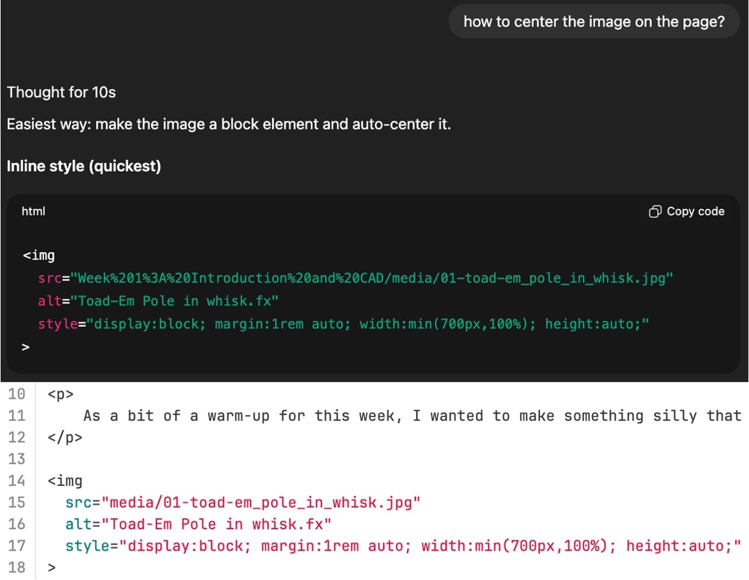Viewport: 749px width, 580px height.
Task: Click the "Inline style (quickest)" heading
Action: (x=84, y=166)
